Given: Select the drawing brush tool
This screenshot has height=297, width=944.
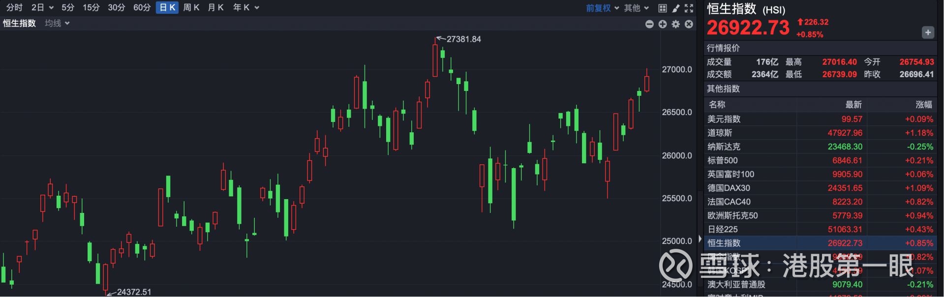Looking at the screenshot, I should click(x=676, y=8).
